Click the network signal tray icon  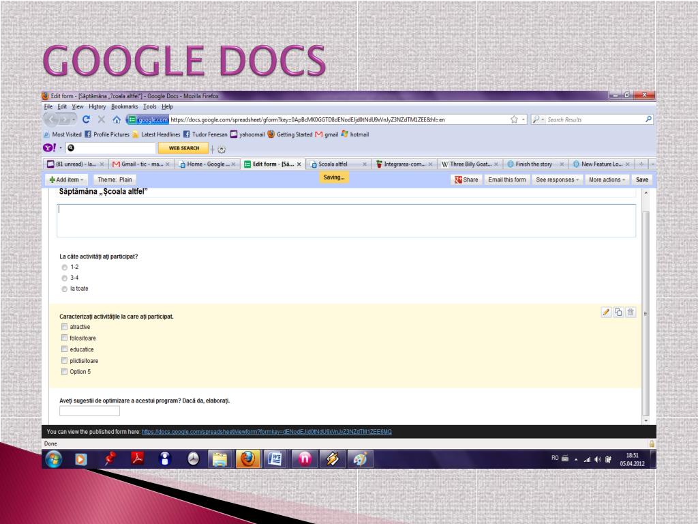tap(587, 459)
